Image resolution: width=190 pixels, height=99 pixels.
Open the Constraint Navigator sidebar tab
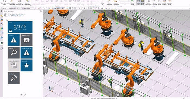pos(2,20)
